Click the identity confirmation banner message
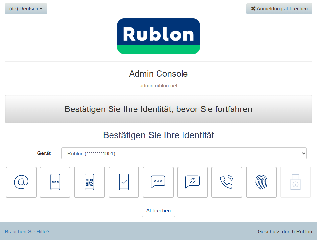 158,109
